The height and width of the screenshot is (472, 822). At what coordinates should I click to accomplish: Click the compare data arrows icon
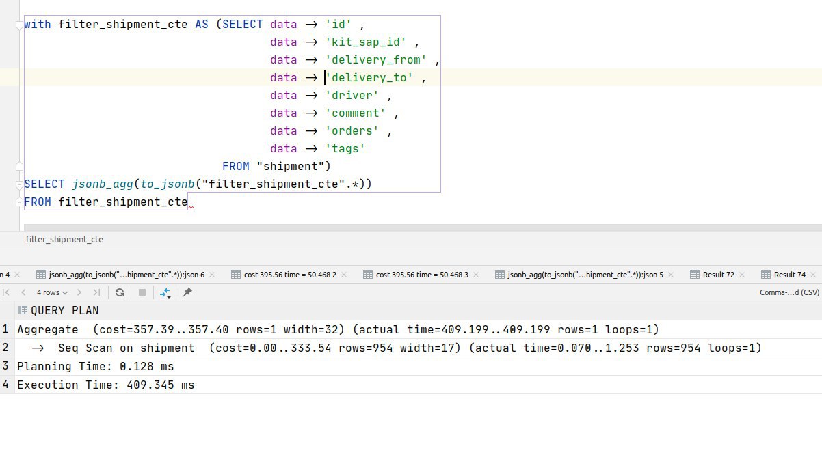[x=165, y=292]
